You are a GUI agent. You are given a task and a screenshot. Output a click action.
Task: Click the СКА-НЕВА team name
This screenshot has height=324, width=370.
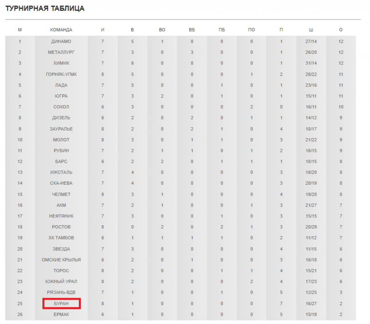tap(61, 183)
